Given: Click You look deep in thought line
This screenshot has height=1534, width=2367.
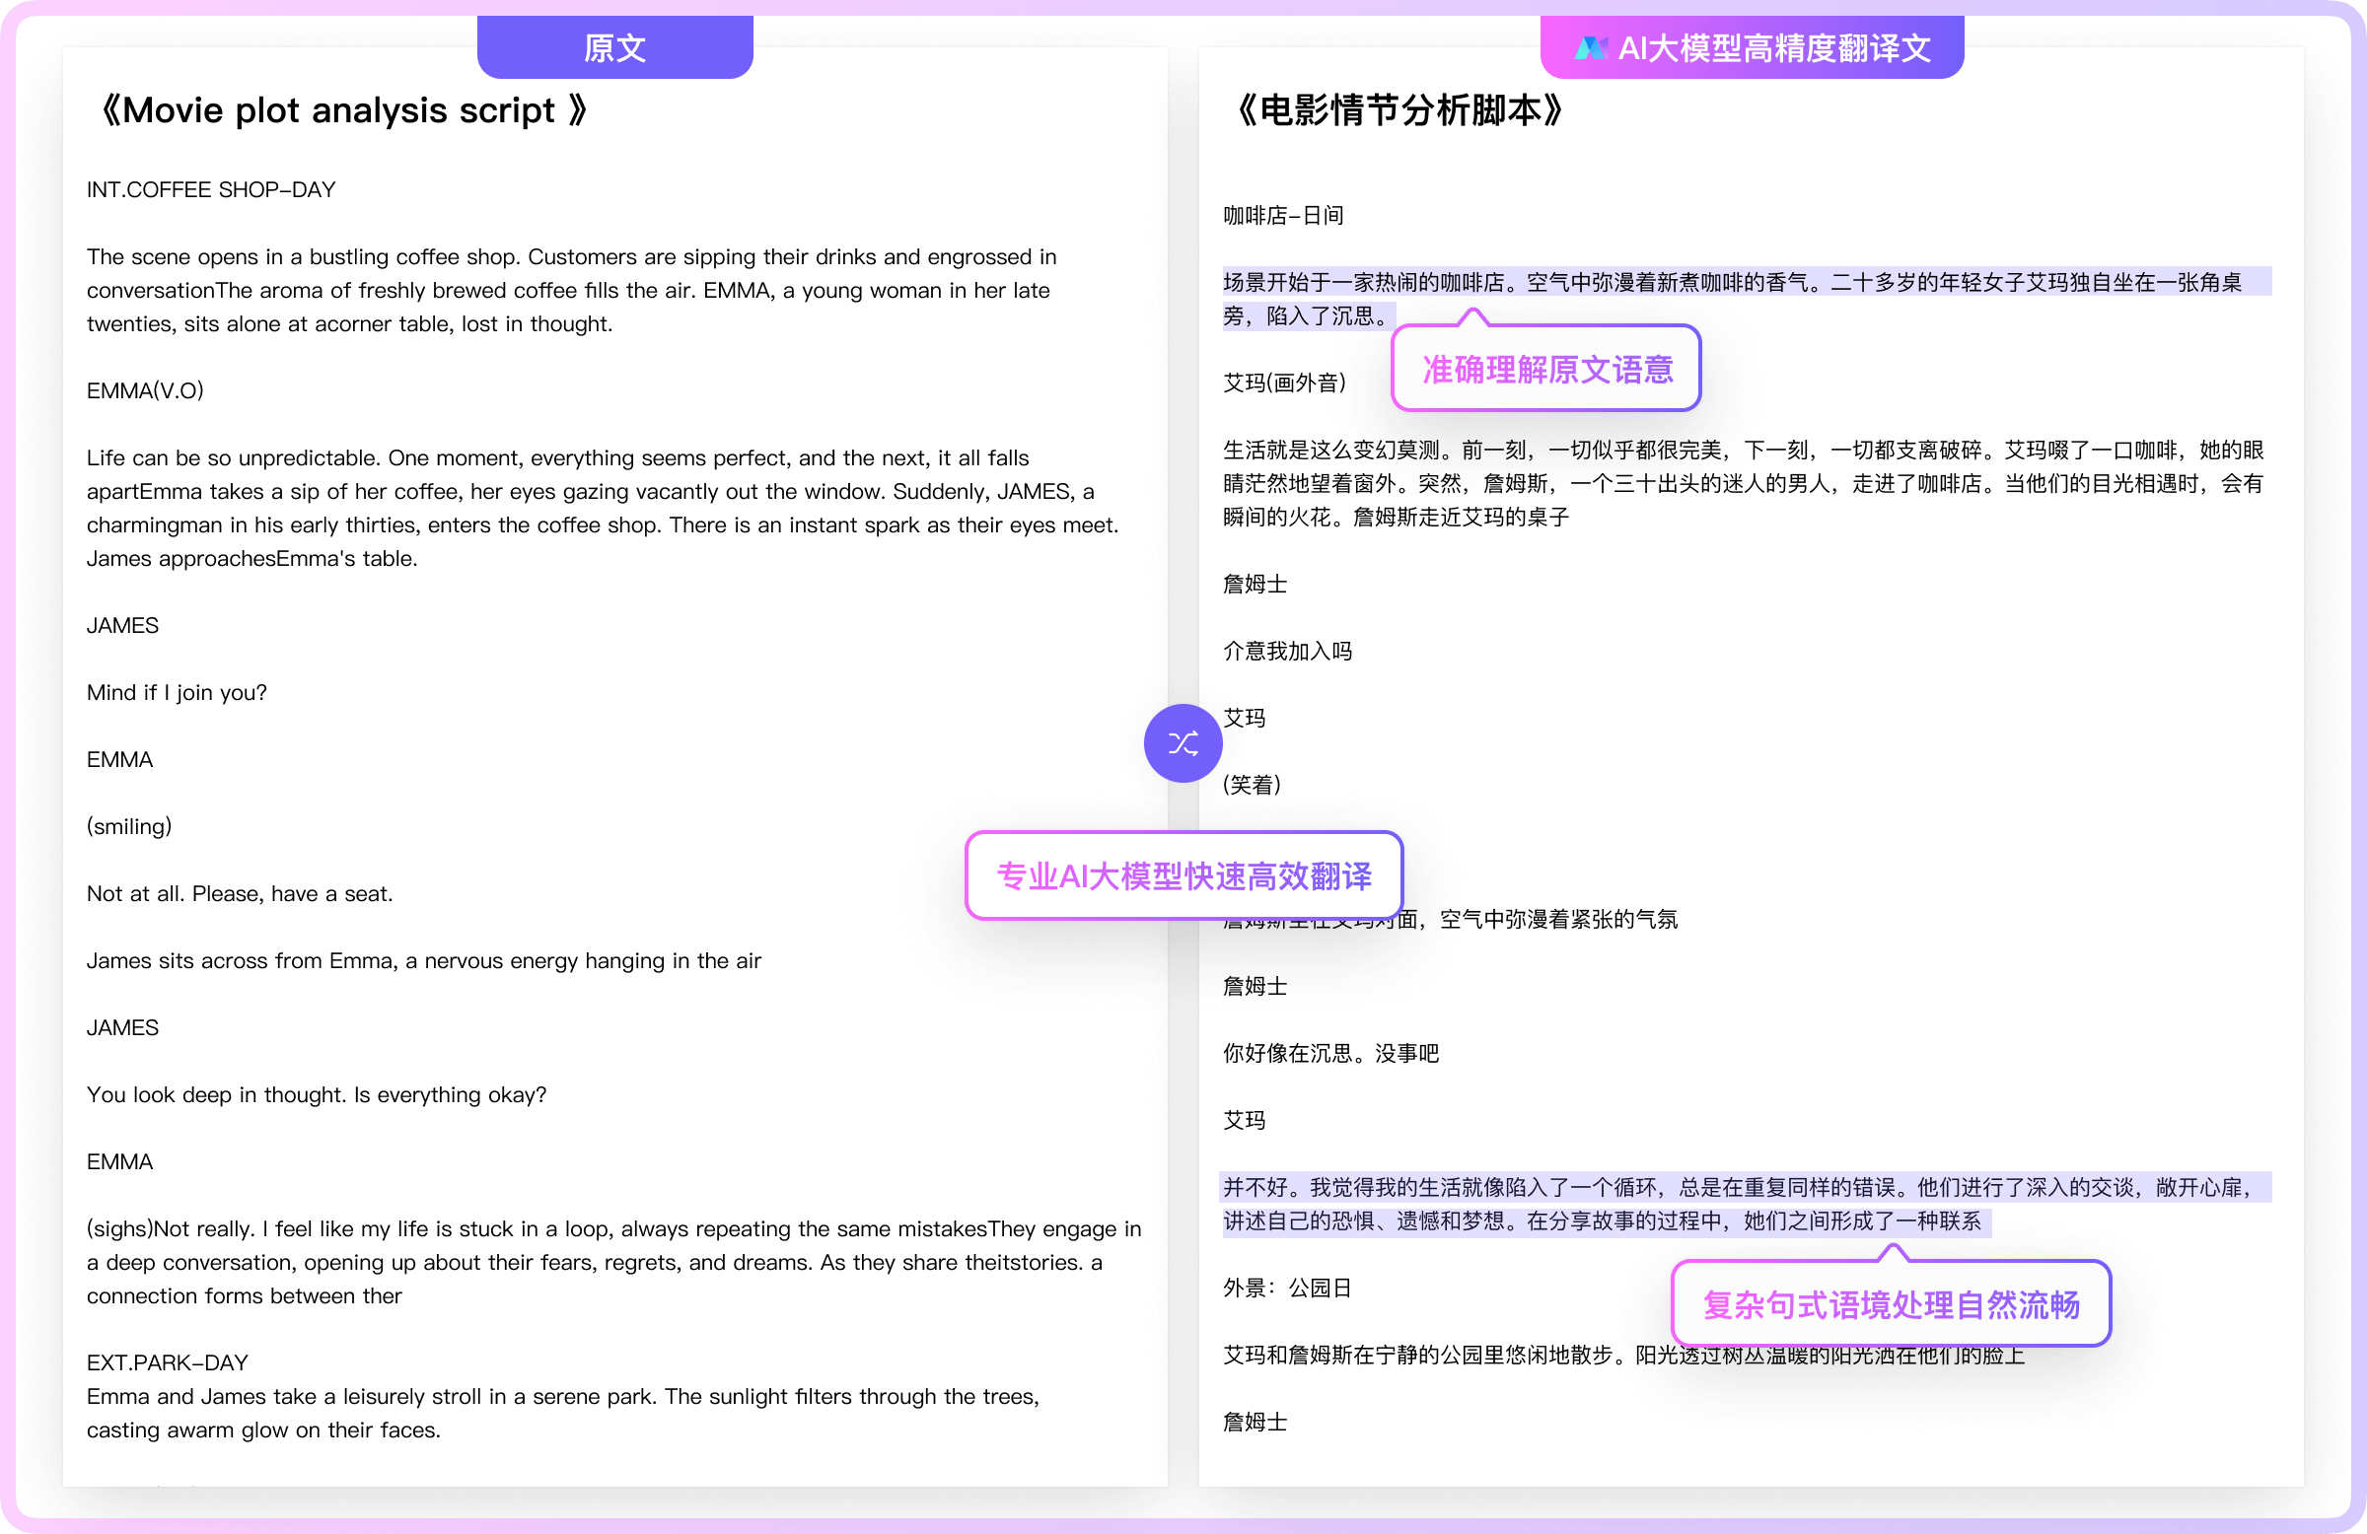Looking at the screenshot, I should tap(317, 1094).
